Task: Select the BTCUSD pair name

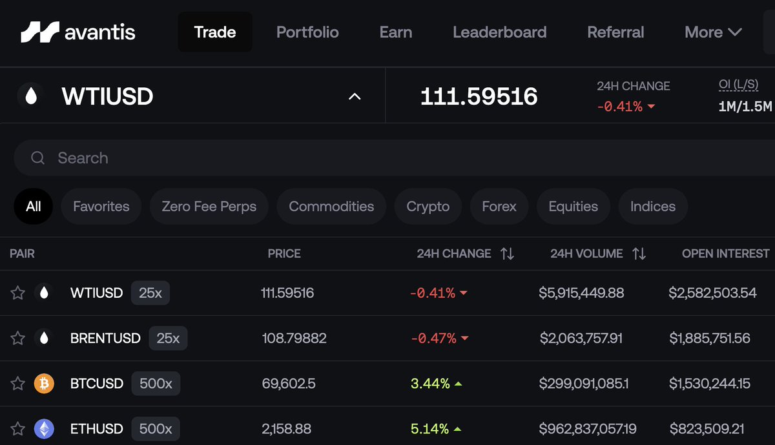Action: coord(97,384)
